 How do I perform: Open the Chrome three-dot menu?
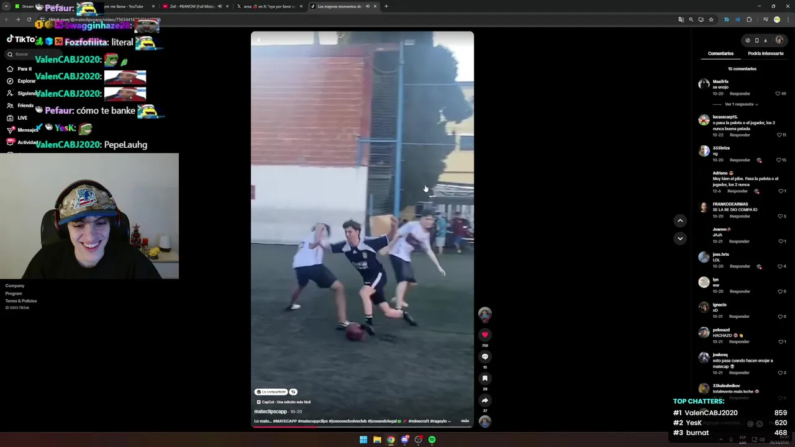coord(788,19)
